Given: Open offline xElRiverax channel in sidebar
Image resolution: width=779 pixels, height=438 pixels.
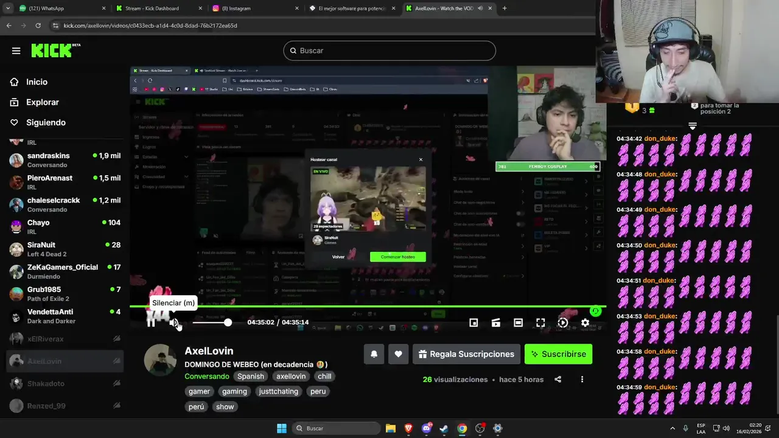Looking at the screenshot, I should click(65, 339).
